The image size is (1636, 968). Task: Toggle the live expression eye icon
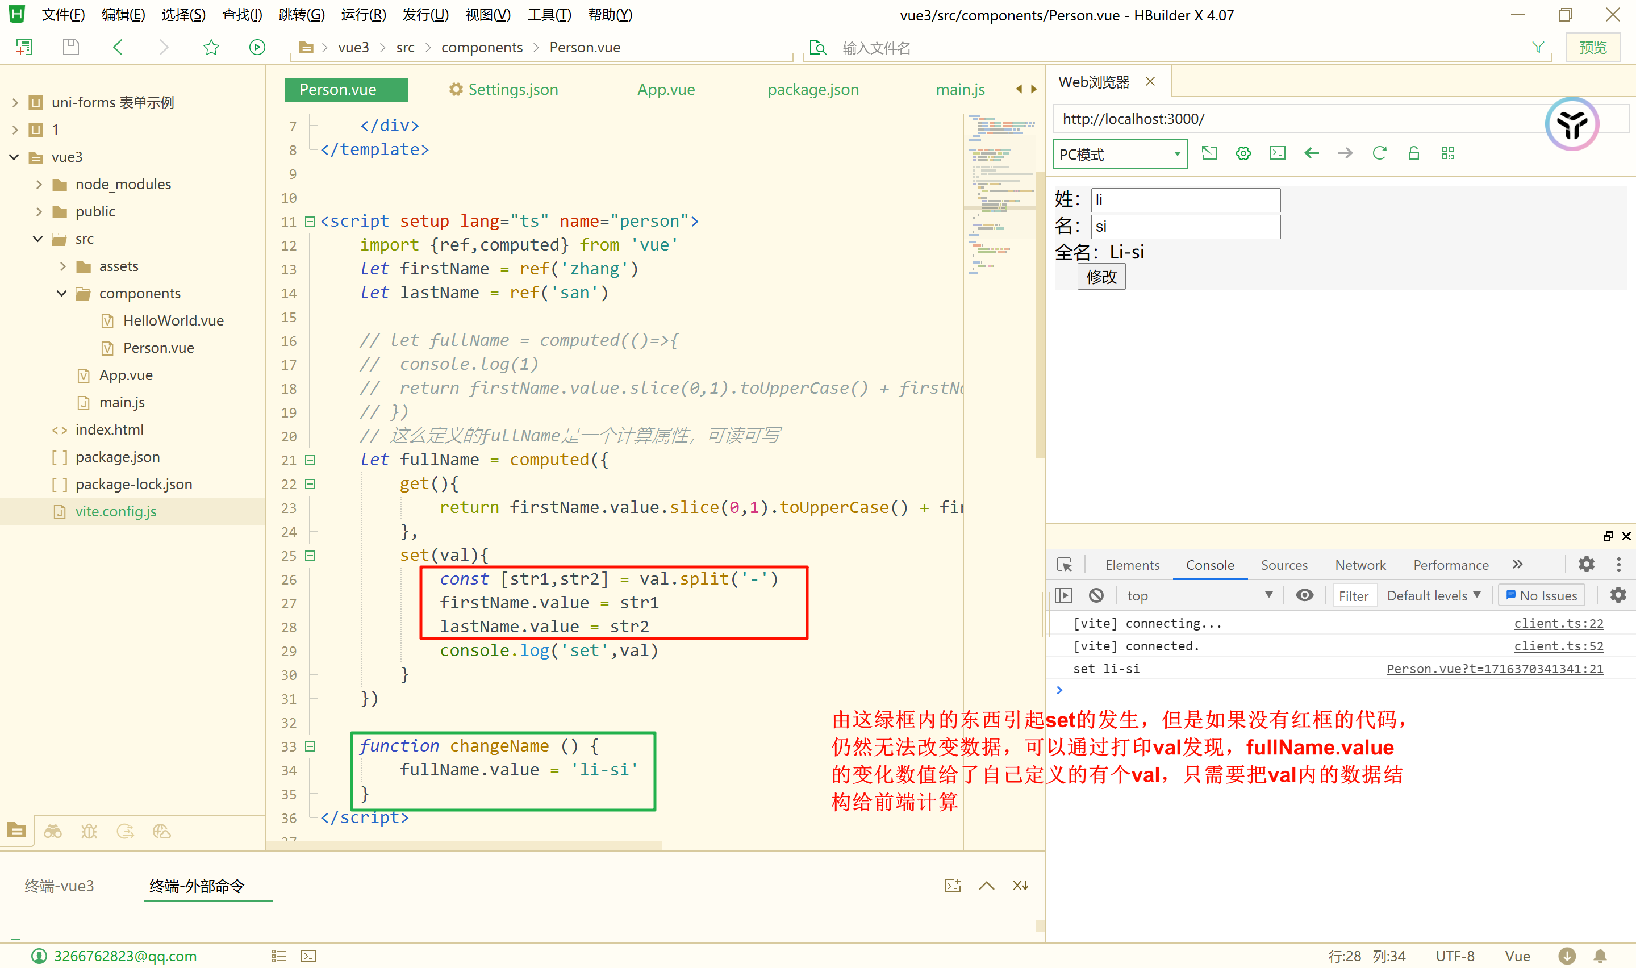[1304, 595]
